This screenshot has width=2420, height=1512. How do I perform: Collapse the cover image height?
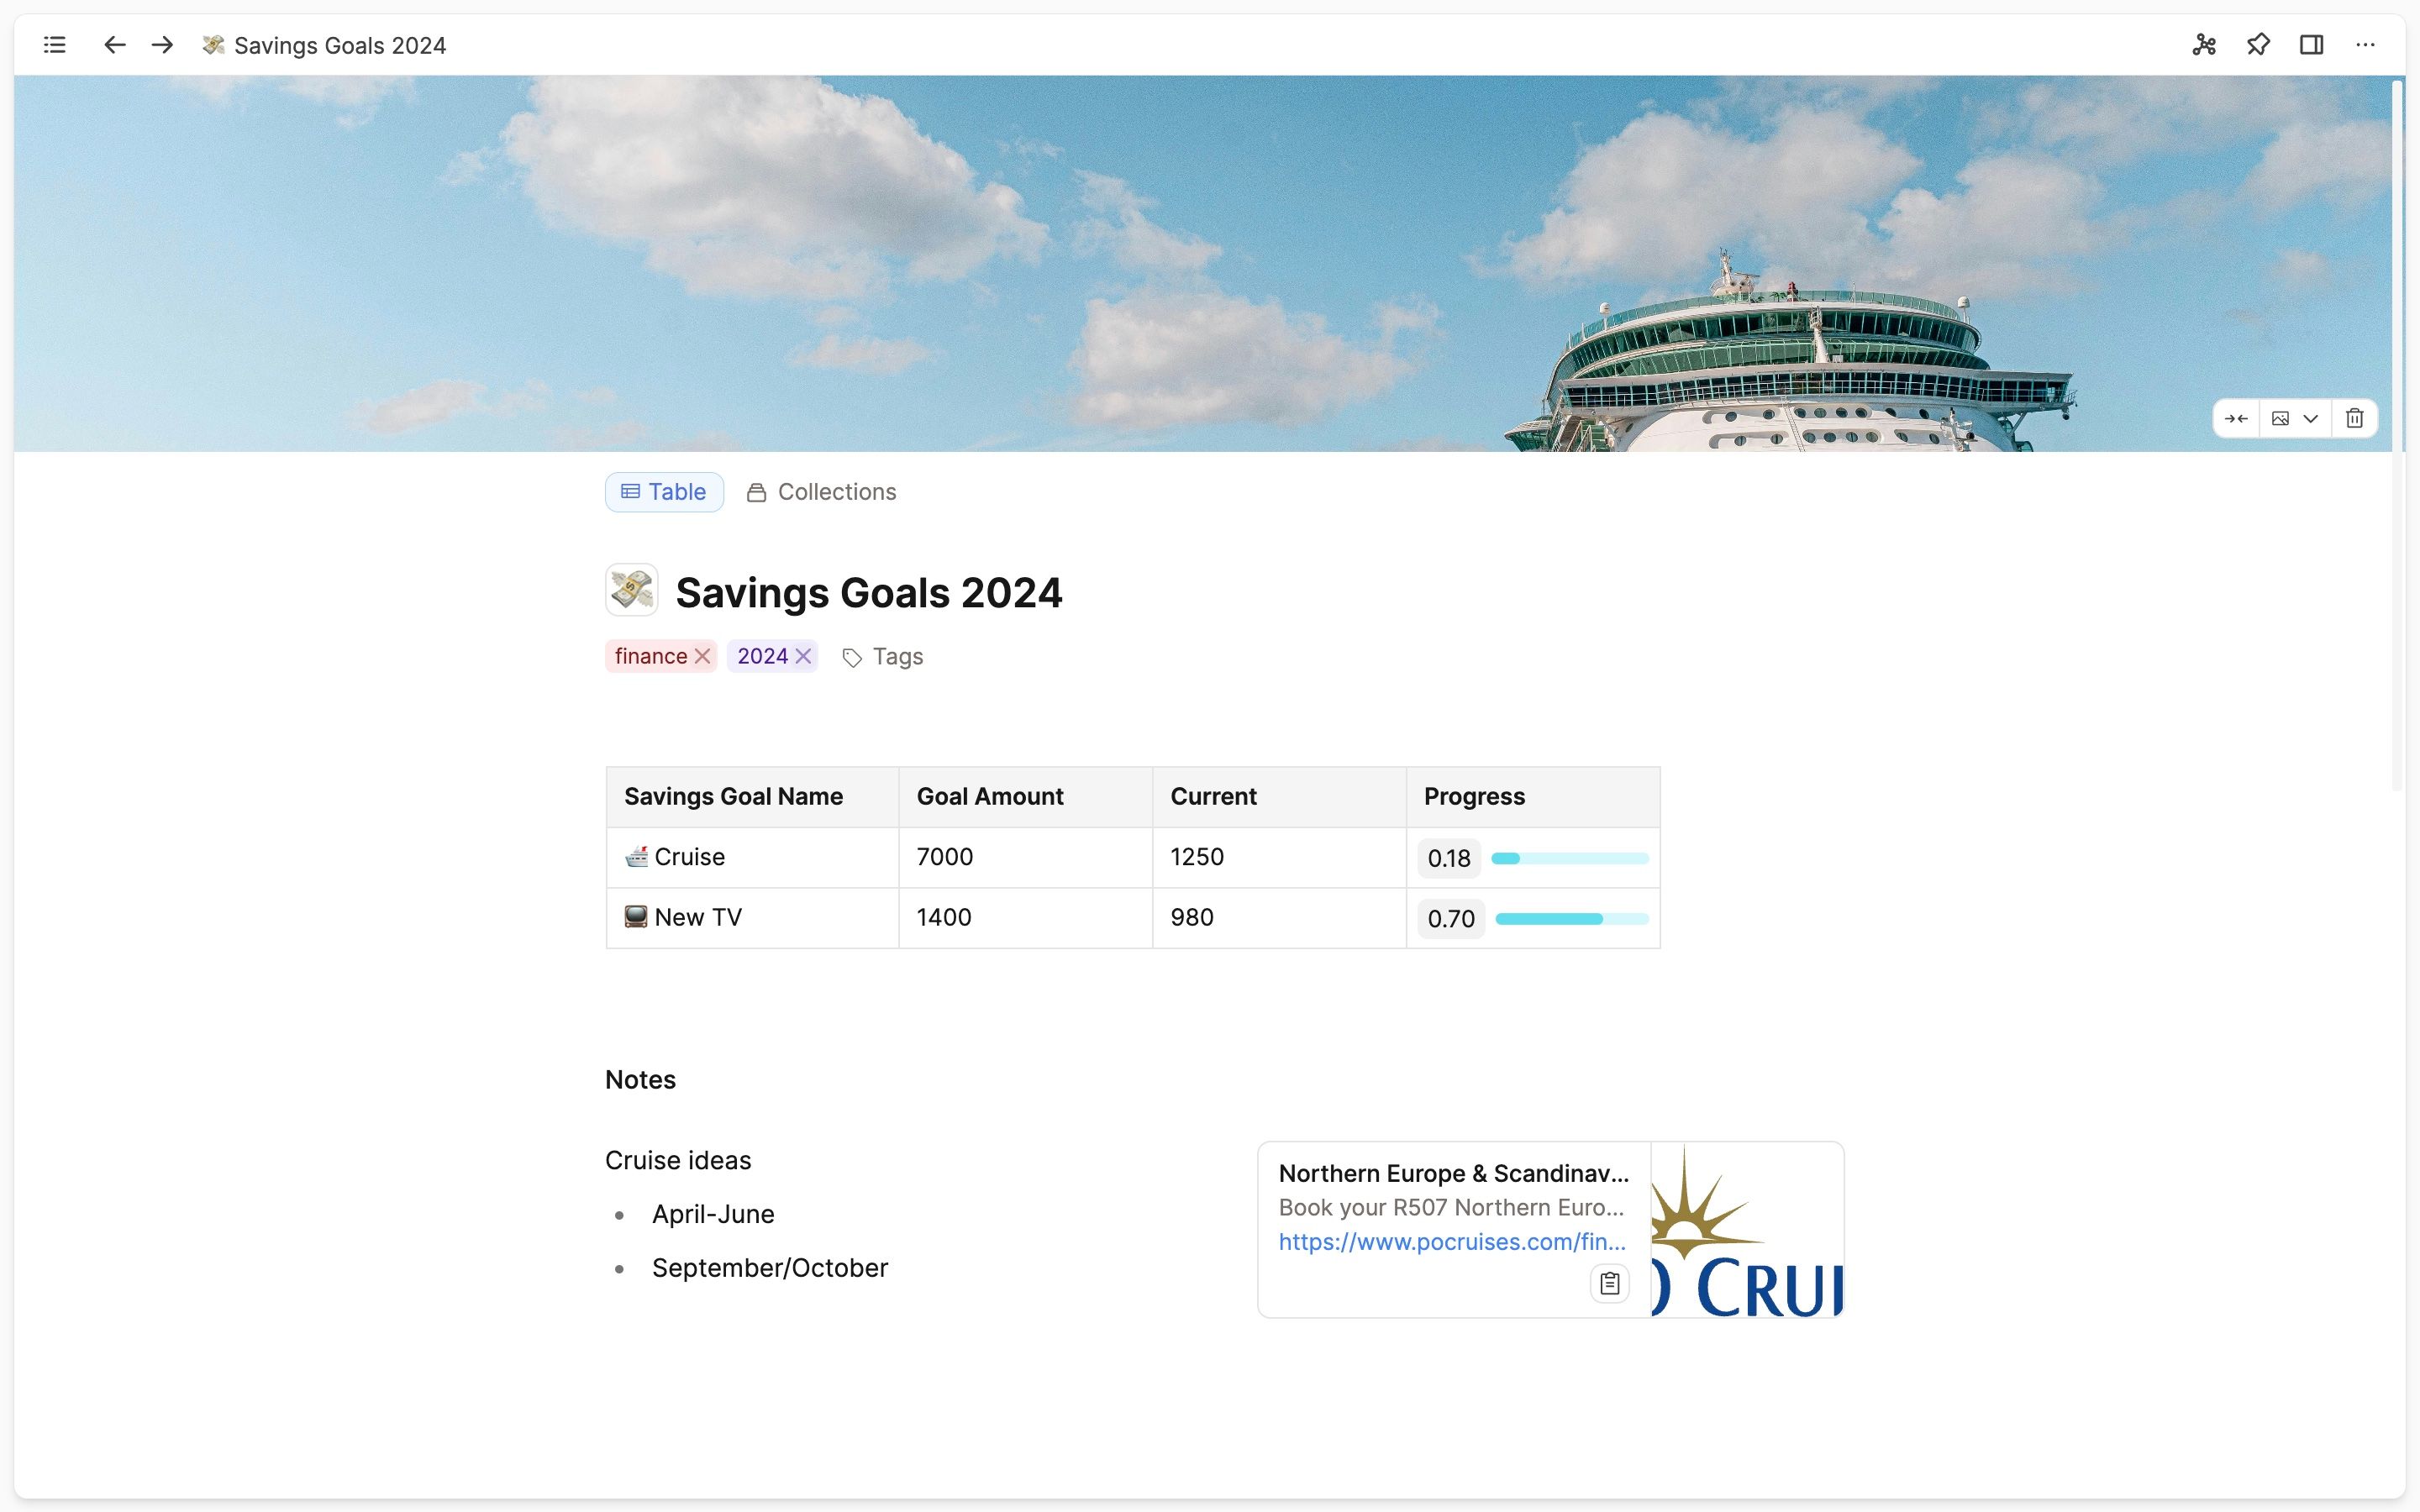(2236, 419)
